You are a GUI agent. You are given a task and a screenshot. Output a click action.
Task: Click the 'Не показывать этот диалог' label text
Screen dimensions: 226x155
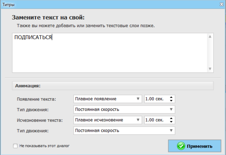pos(44,146)
